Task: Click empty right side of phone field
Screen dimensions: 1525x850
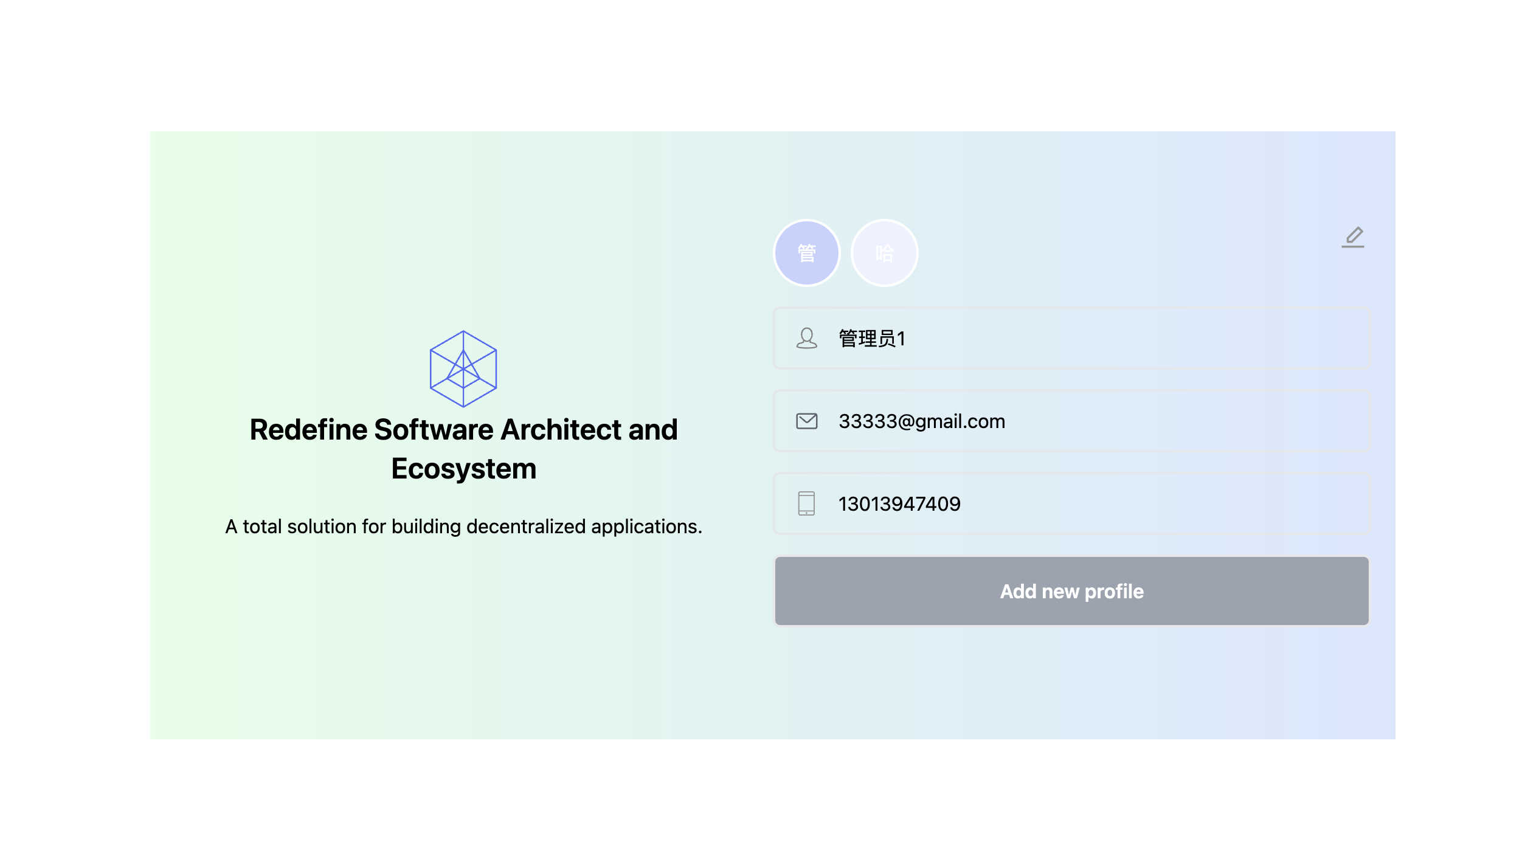Action: pos(1247,503)
